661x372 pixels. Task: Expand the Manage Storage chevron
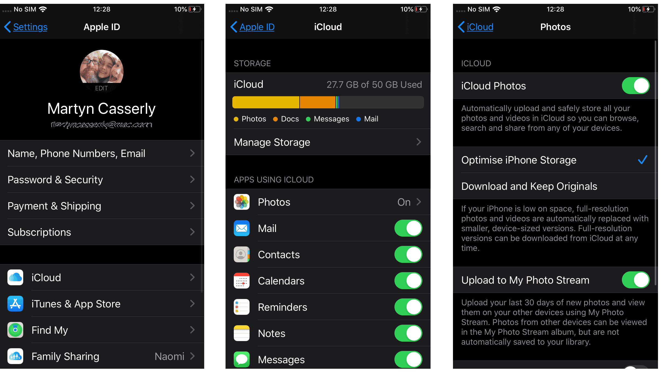(419, 142)
